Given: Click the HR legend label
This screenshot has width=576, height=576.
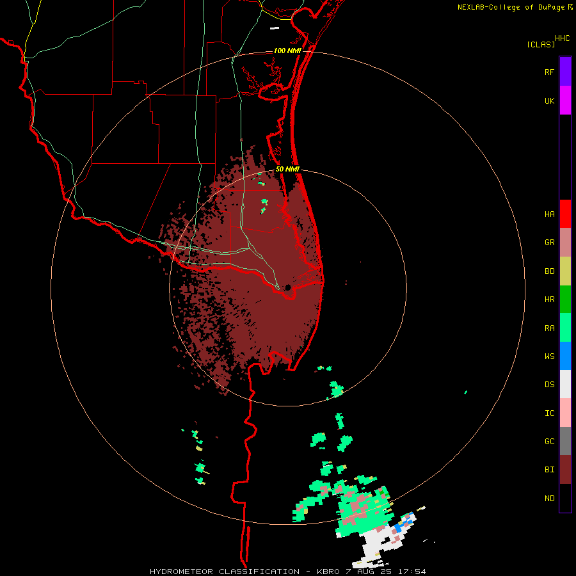Looking at the screenshot, I should pos(549,300).
